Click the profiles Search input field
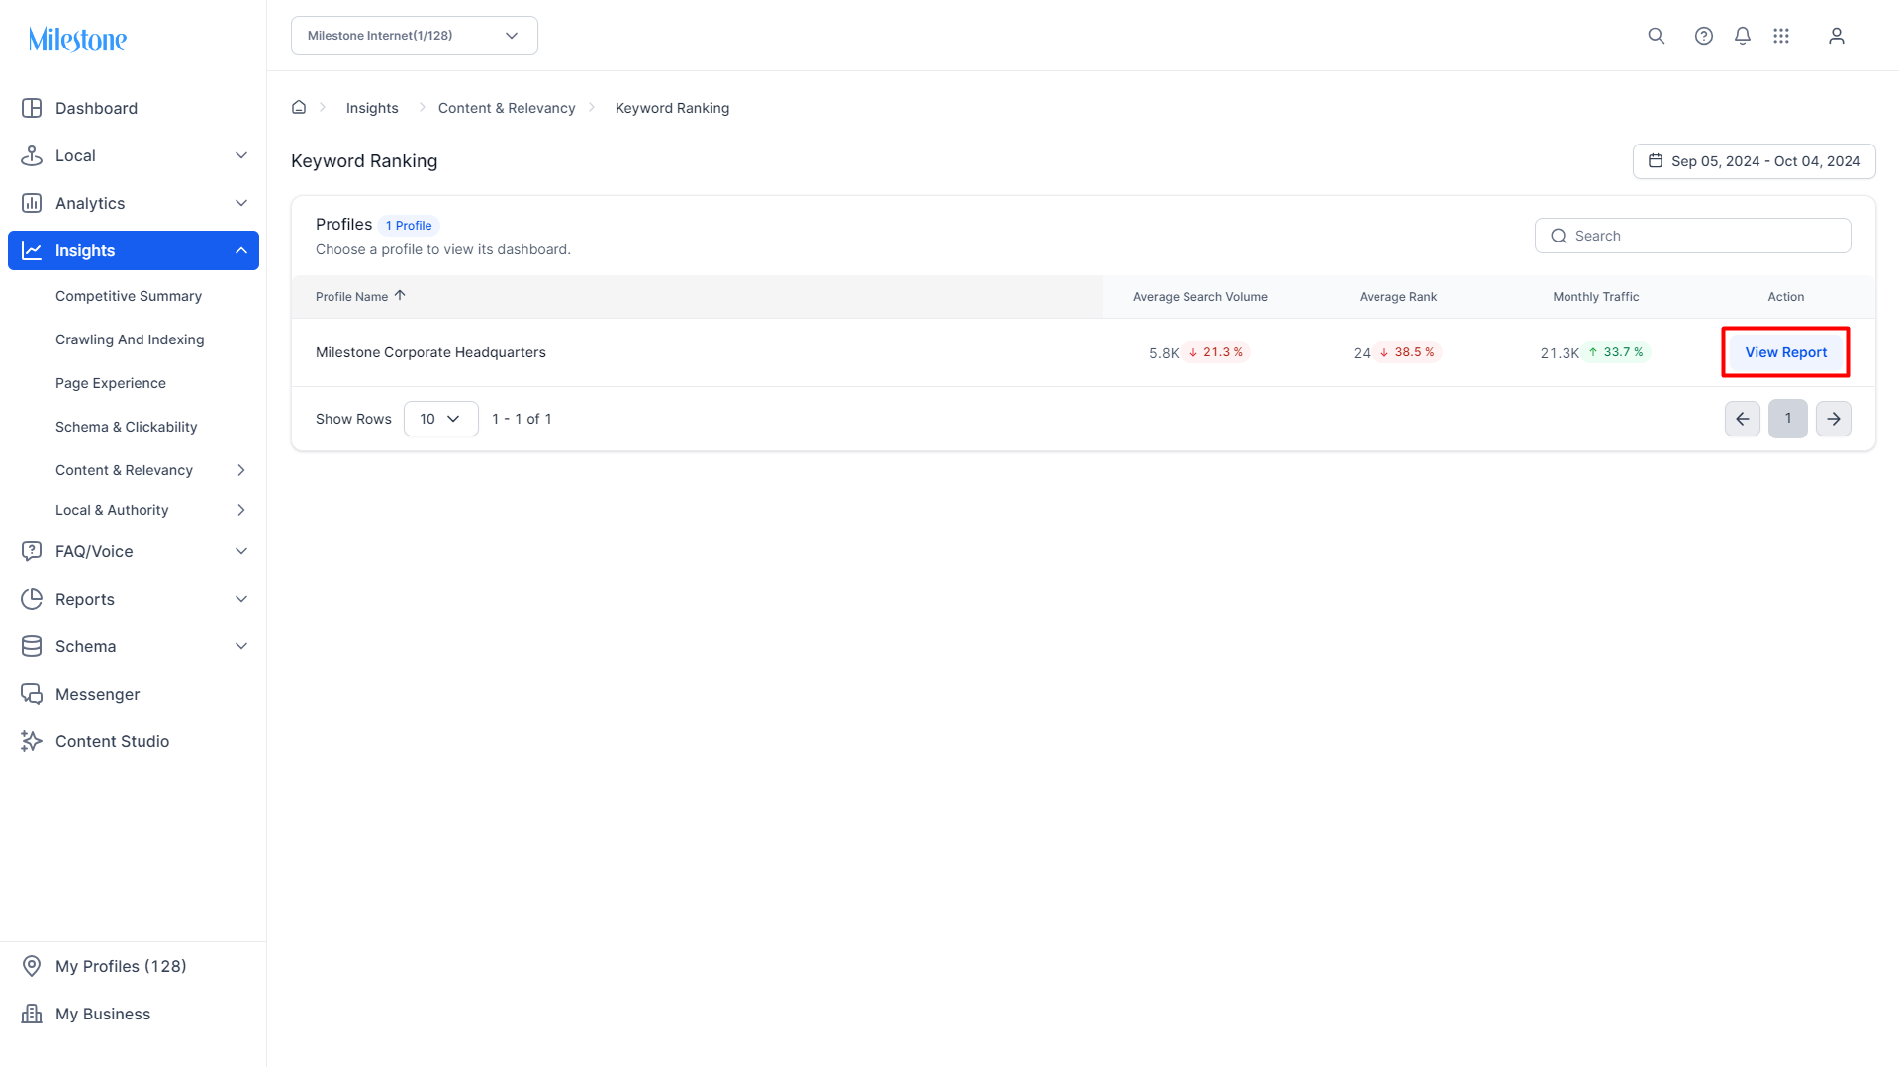 pyautogui.click(x=1693, y=236)
